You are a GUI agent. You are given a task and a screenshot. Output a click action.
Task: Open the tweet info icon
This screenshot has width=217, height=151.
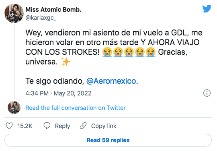click(x=207, y=93)
